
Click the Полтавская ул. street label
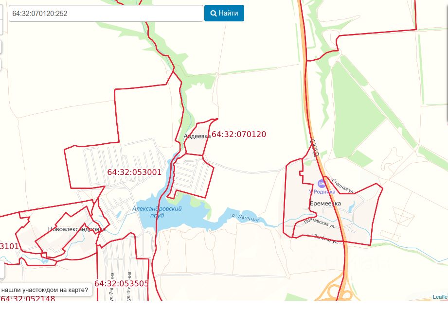coord(320,223)
